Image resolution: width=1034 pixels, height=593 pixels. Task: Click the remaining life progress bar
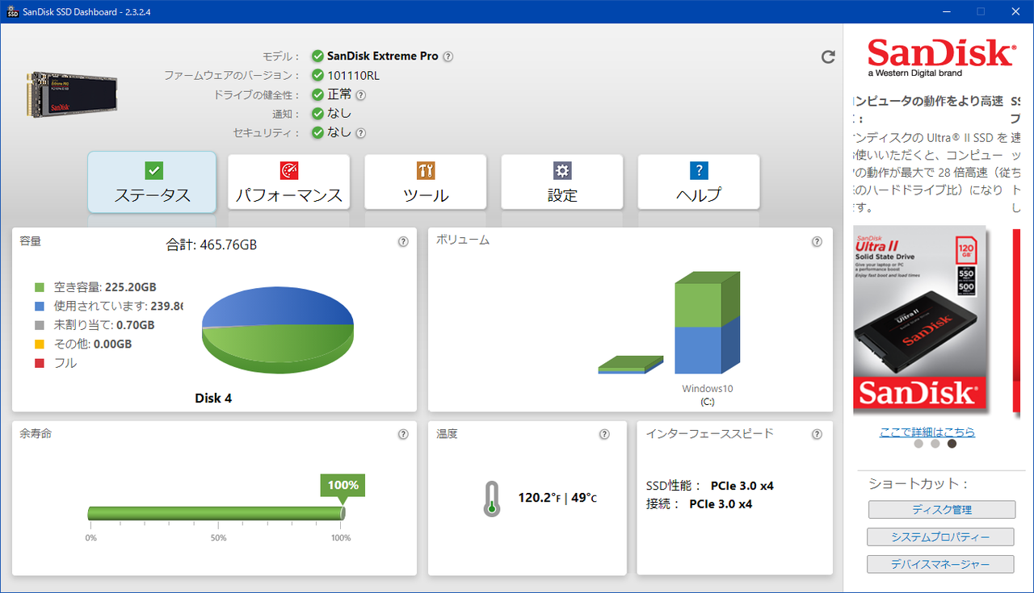tap(216, 513)
